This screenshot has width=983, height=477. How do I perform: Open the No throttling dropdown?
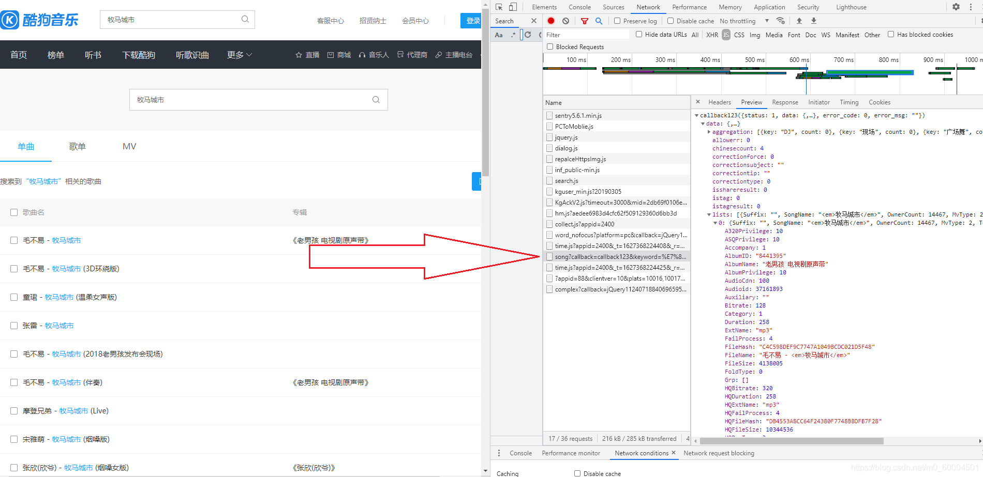click(744, 21)
